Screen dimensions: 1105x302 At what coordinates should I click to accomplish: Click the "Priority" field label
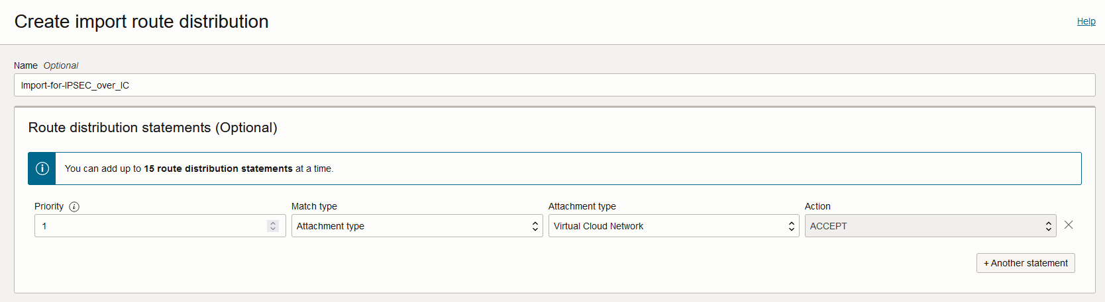point(49,206)
